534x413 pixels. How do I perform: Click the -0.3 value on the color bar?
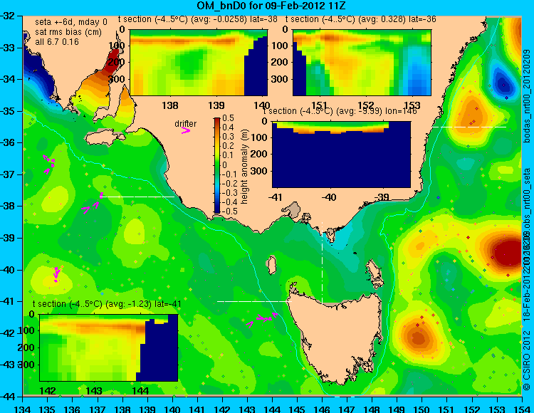(x=229, y=193)
